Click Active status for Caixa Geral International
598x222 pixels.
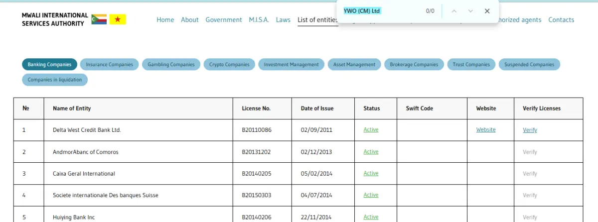pos(371,174)
